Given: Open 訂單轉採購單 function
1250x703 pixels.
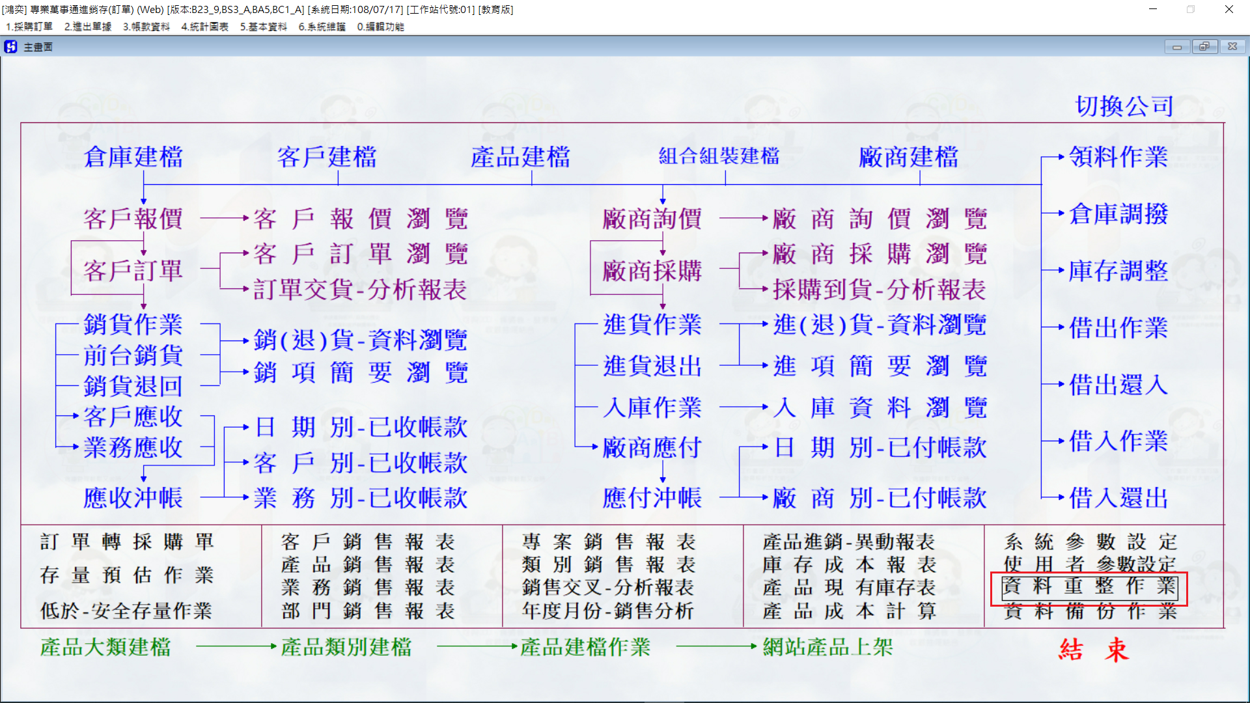Looking at the screenshot, I should (127, 542).
